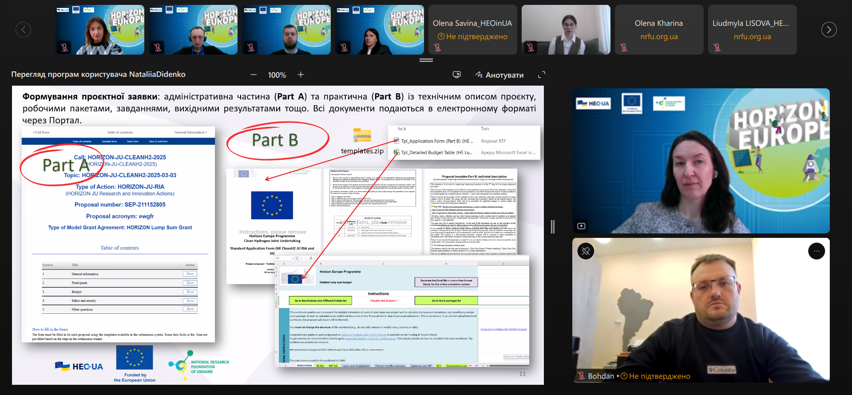The height and width of the screenshot is (395, 852).
Task: Unpin Bohdan's video tile
Action: tap(586, 251)
